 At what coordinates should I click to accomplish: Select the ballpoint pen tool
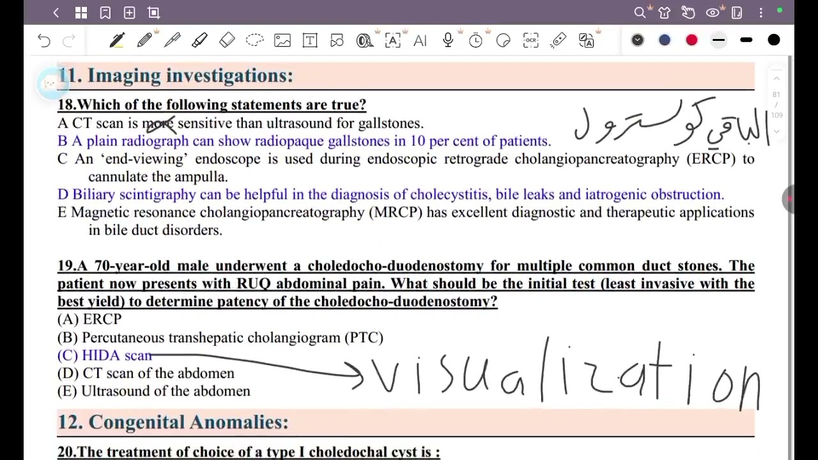pyautogui.click(x=172, y=41)
